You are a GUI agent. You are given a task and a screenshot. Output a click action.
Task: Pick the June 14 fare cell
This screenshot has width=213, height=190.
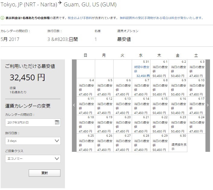[141, 106]
